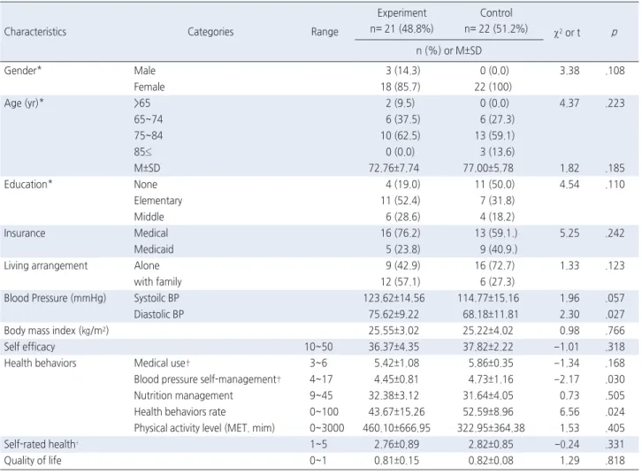This screenshot has height=474, width=642.
Task: Click the 'Health behaviors' row label
Action: (40, 363)
